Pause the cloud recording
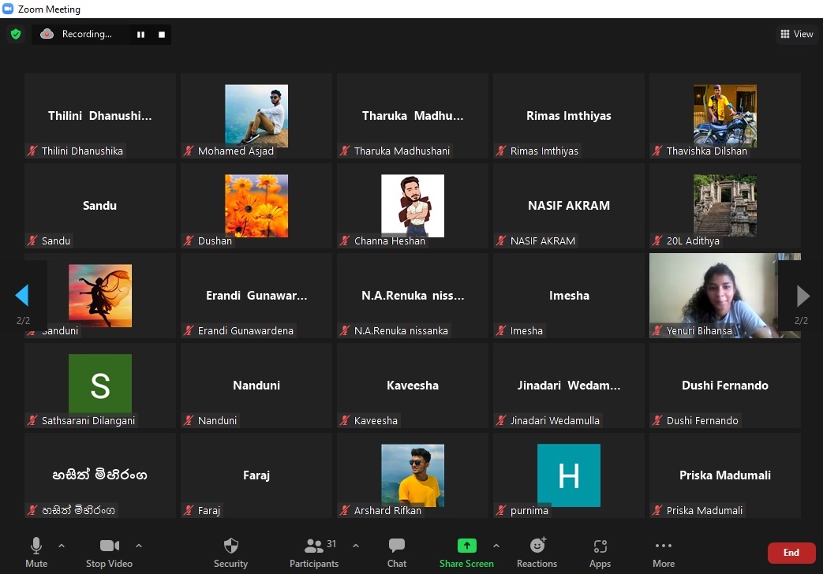This screenshot has height=574, width=823. [x=140, y=34]
